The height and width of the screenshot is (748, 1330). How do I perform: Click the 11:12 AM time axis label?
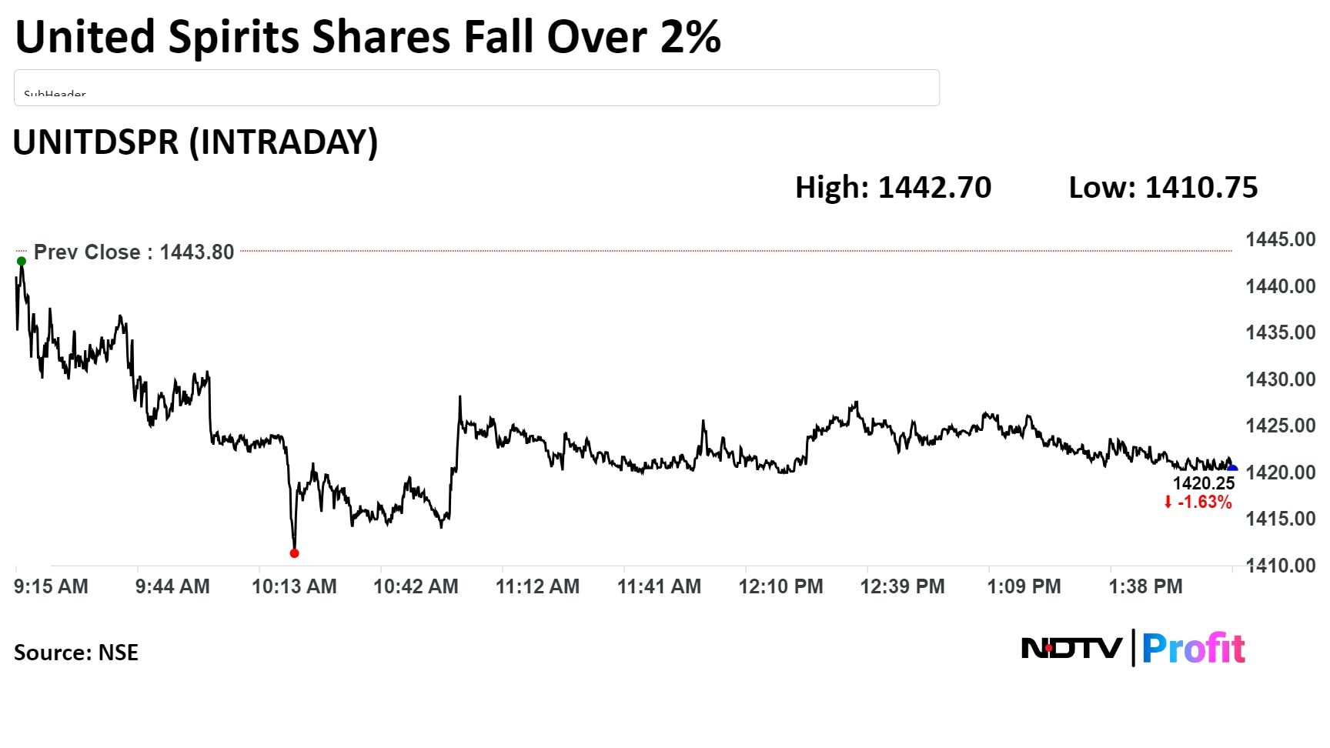click(x=537, y=586)
